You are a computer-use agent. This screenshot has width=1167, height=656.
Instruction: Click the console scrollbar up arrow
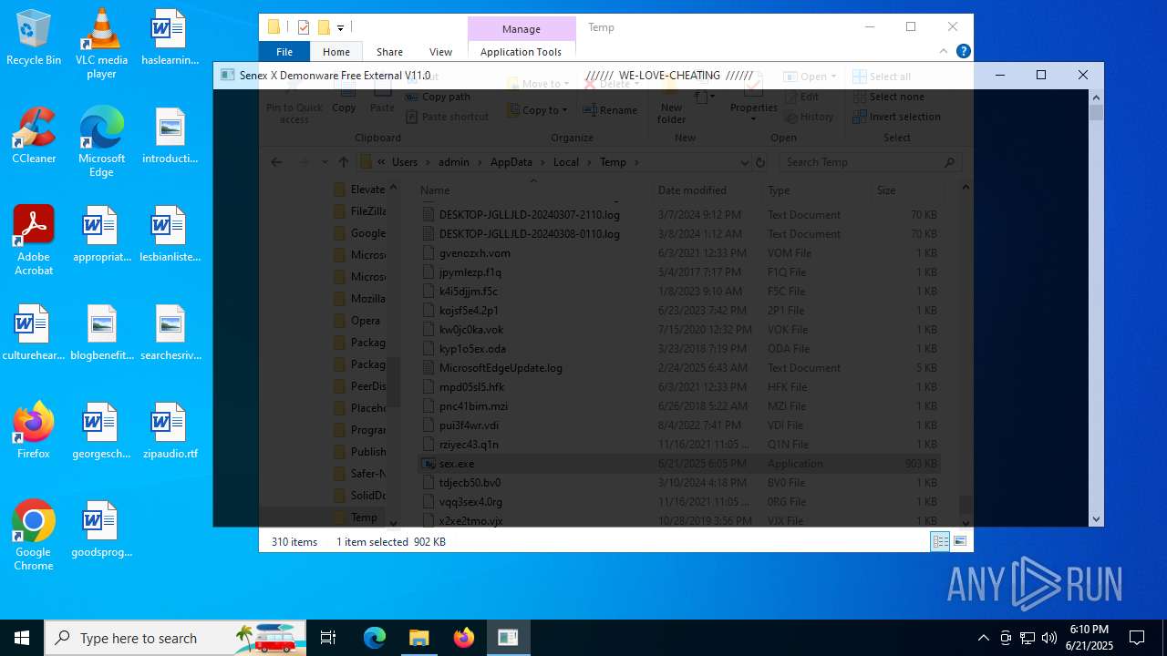pos(1097,97)
